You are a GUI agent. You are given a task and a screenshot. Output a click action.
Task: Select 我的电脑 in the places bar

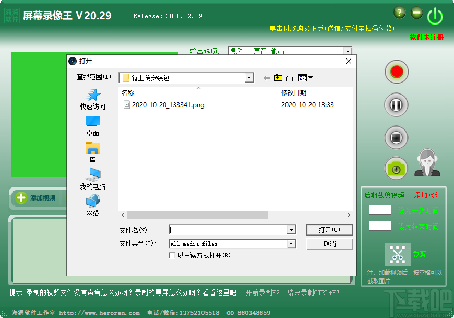[x=93, y=179]
